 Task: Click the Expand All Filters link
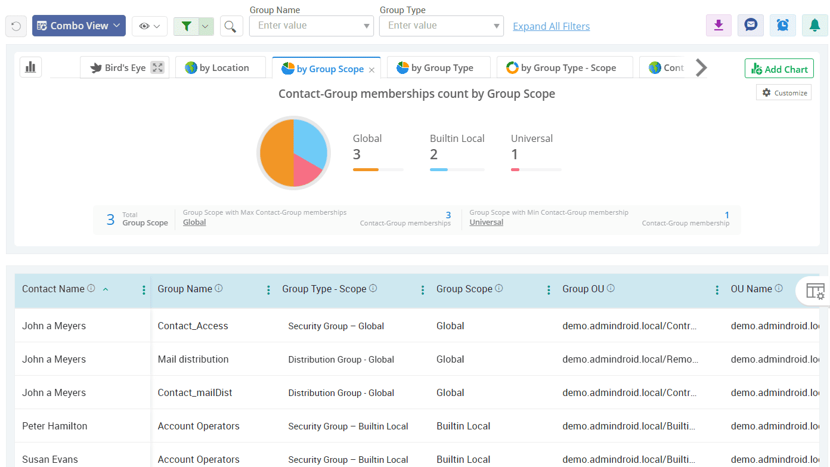551,26
